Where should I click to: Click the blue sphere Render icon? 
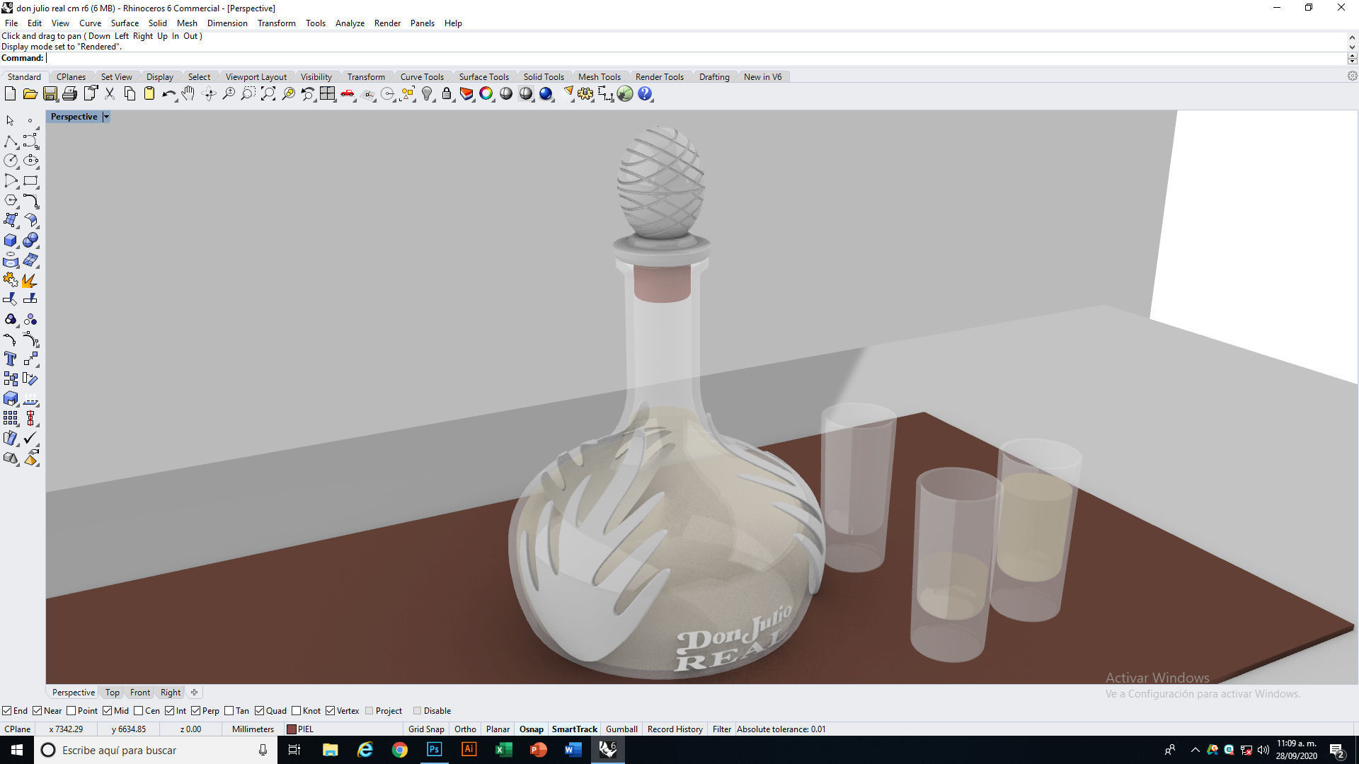tap(546, 93)
